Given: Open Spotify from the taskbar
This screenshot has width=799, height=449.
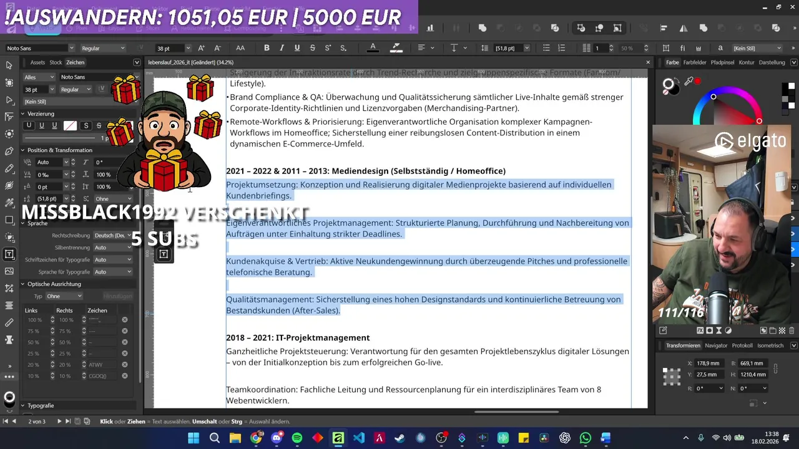Looking at the screenshot, I should pos(297,438).
